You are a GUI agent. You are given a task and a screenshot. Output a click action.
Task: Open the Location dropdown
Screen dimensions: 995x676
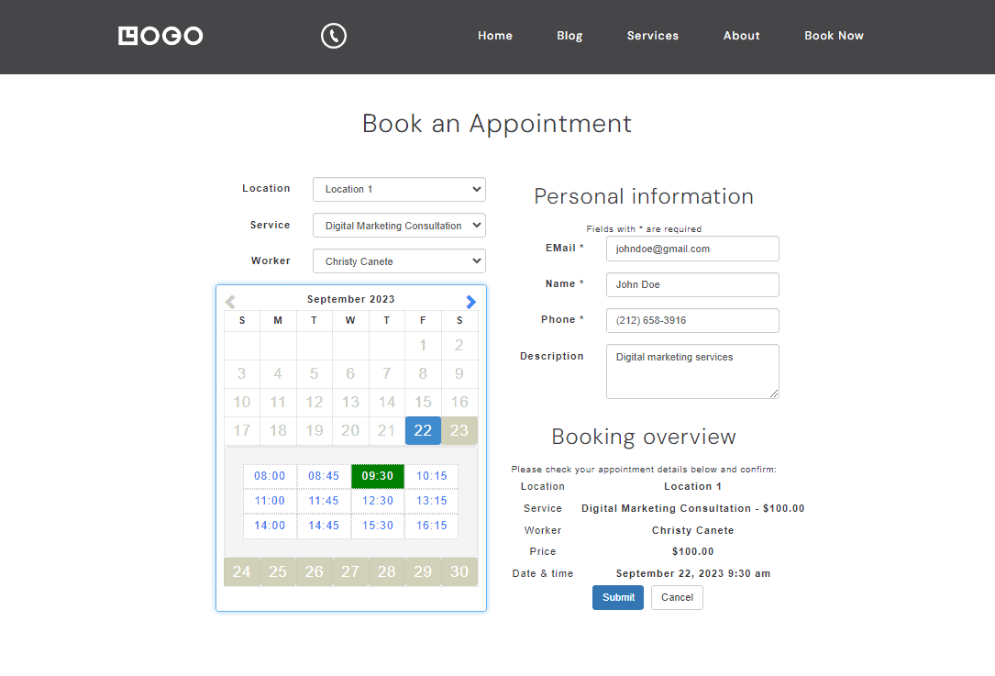pyautogui.click(x=399, y=189)
